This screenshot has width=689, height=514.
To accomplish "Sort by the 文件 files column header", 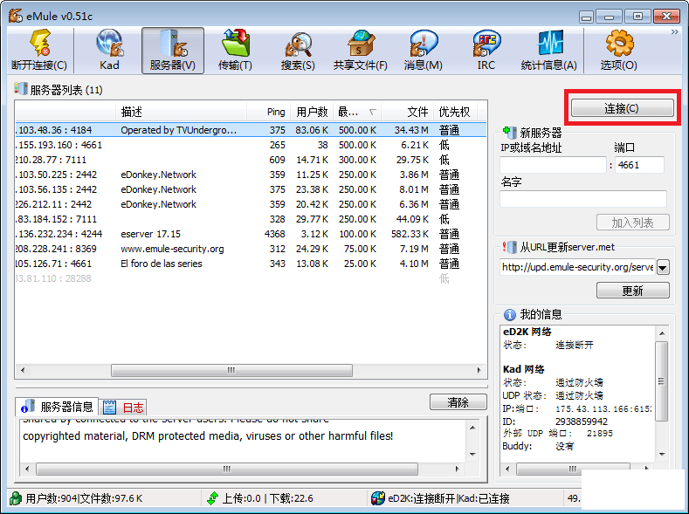I will (x=407, y=112).
